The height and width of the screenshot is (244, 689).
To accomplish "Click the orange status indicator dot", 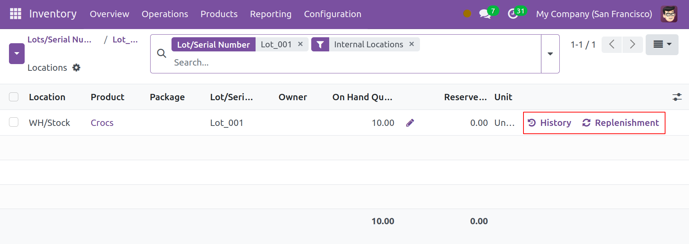I will pyautogui.click(x=467, y=14).
